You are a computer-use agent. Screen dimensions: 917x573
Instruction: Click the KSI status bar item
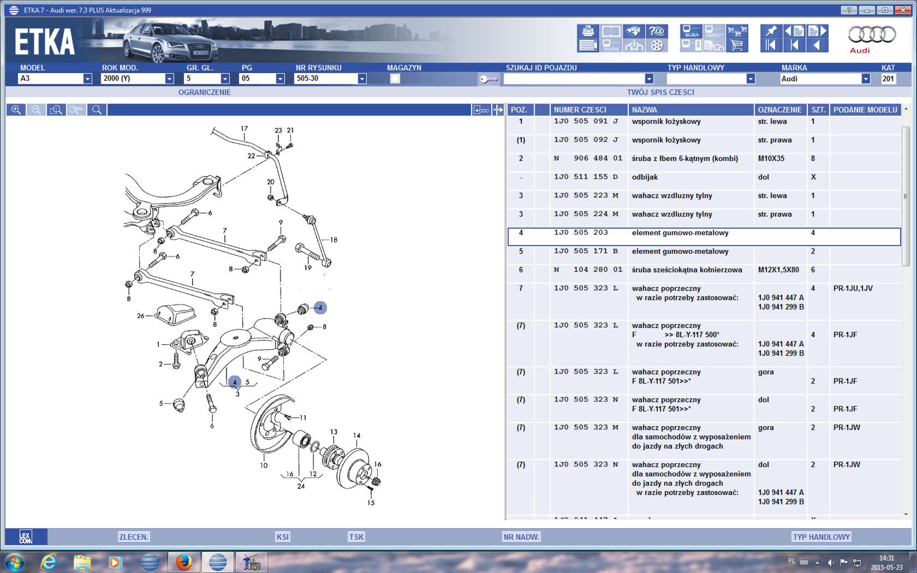point(282,537)
